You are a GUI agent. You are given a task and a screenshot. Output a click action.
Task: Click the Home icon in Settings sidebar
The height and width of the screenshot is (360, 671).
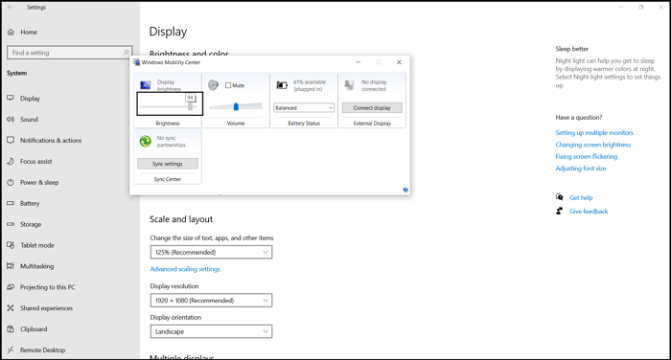pos(11,32)
